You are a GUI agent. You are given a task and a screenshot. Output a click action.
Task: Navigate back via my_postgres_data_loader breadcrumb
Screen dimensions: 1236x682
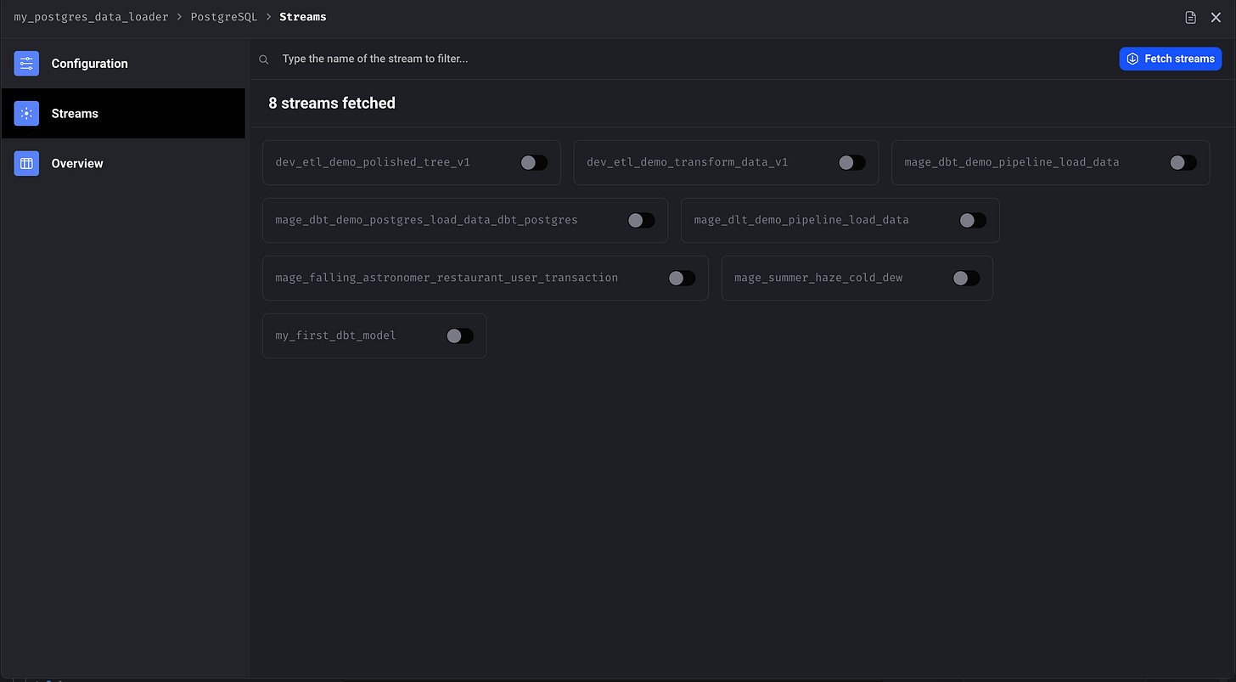(x=91, y=16)
